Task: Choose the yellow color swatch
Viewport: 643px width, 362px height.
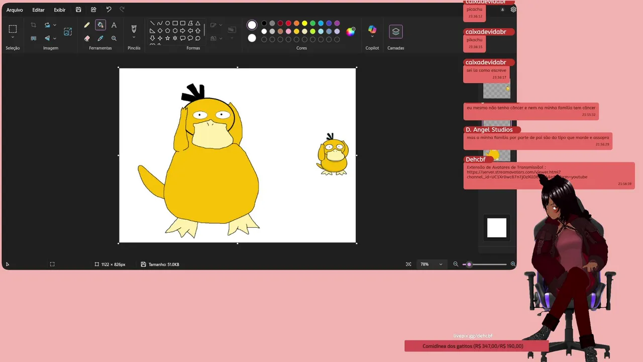Action: [304, 23]
